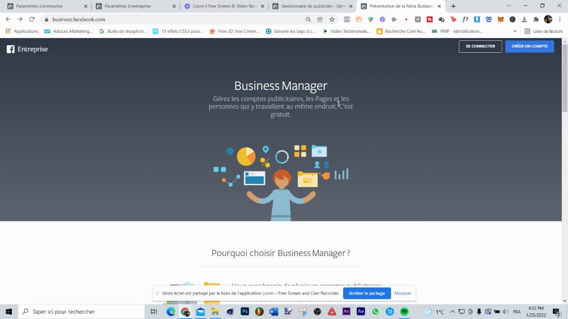Open the Extensions puzzle piece menu
568x319 pixels.
point(536,19)
